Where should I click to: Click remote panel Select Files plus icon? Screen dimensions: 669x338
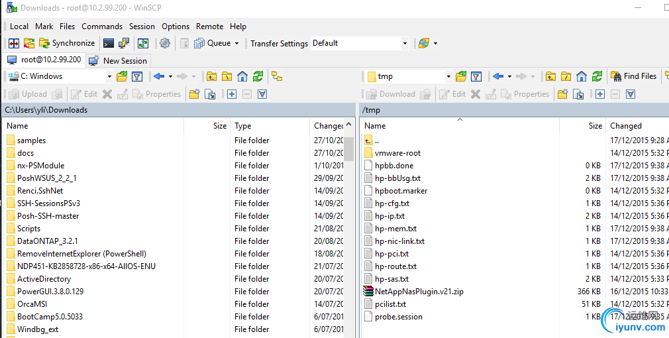coord(600,94)
